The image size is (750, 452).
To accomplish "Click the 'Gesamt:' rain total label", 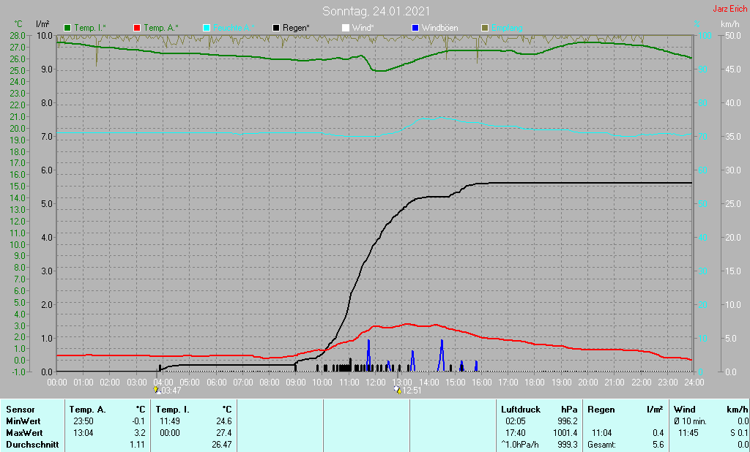I will tap(602, 445).
